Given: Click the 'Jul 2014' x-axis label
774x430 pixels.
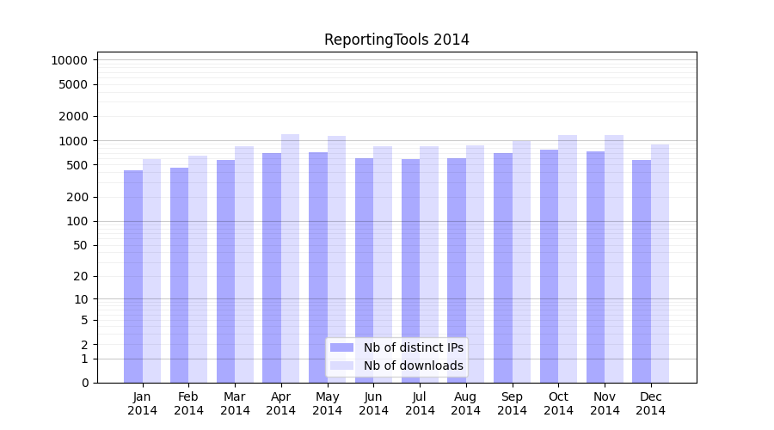Looking at the screenshot, I should [420, 403].
